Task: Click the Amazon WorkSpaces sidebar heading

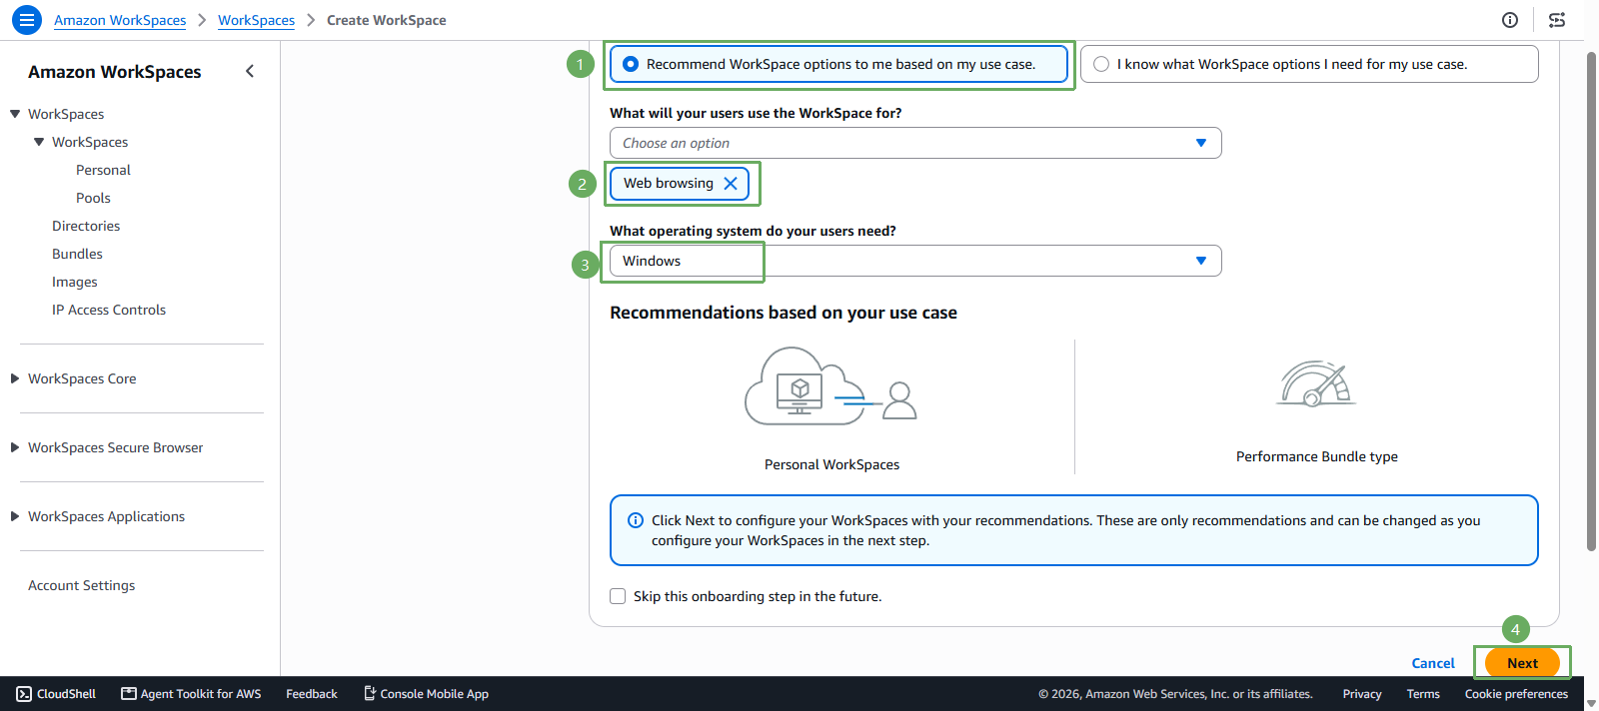Action: pos(115,72)
